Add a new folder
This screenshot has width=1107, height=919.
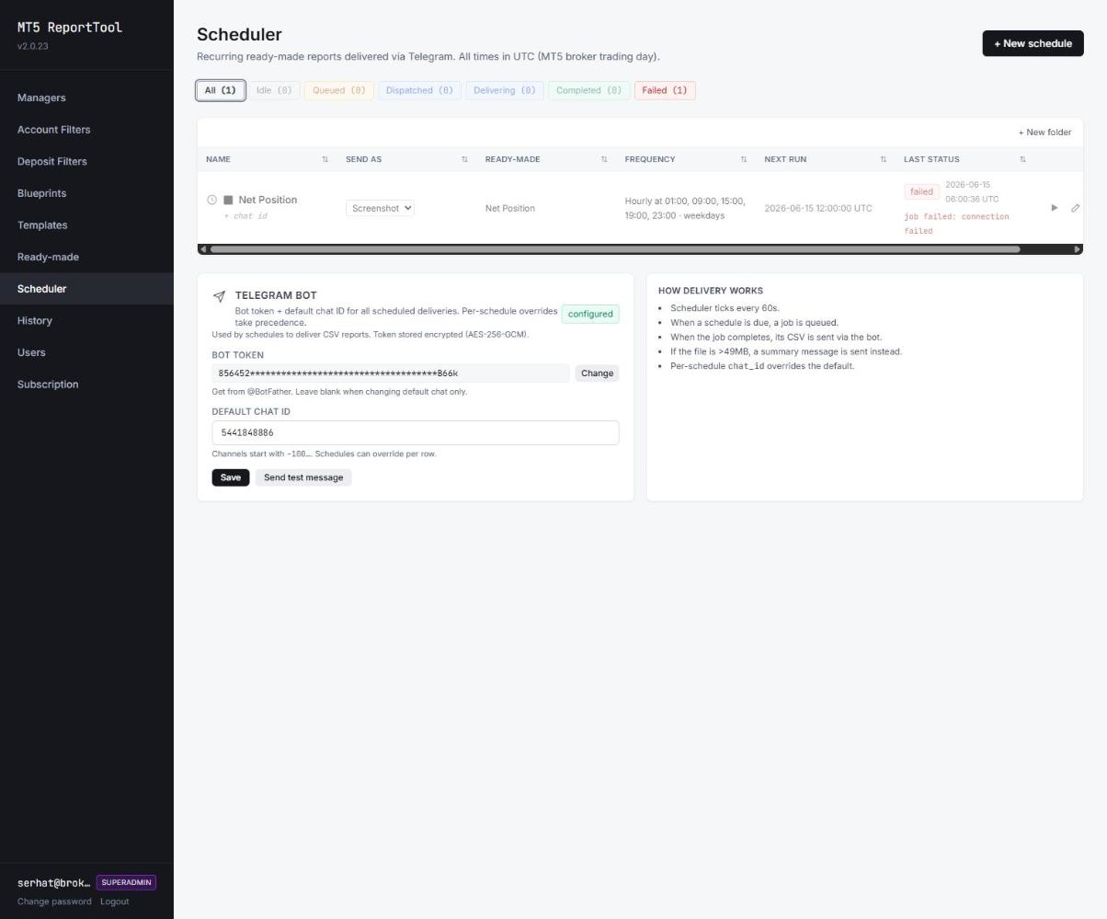(1044, 132)
